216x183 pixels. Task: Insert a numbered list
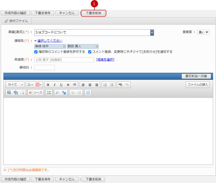click(x=105, y=85)
